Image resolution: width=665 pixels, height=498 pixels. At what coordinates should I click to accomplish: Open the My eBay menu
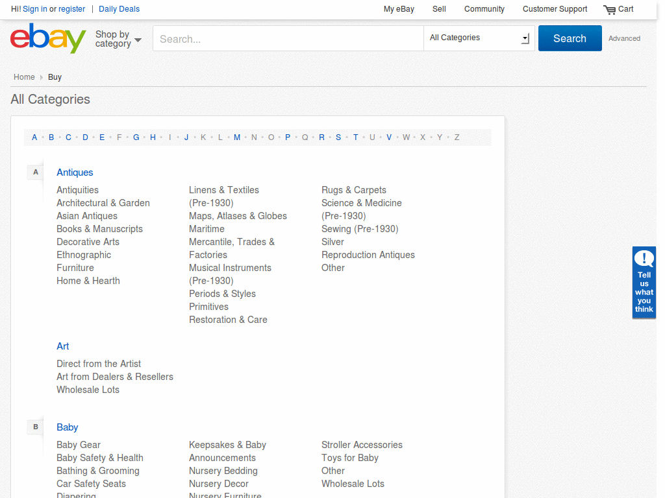pos(399,9)
